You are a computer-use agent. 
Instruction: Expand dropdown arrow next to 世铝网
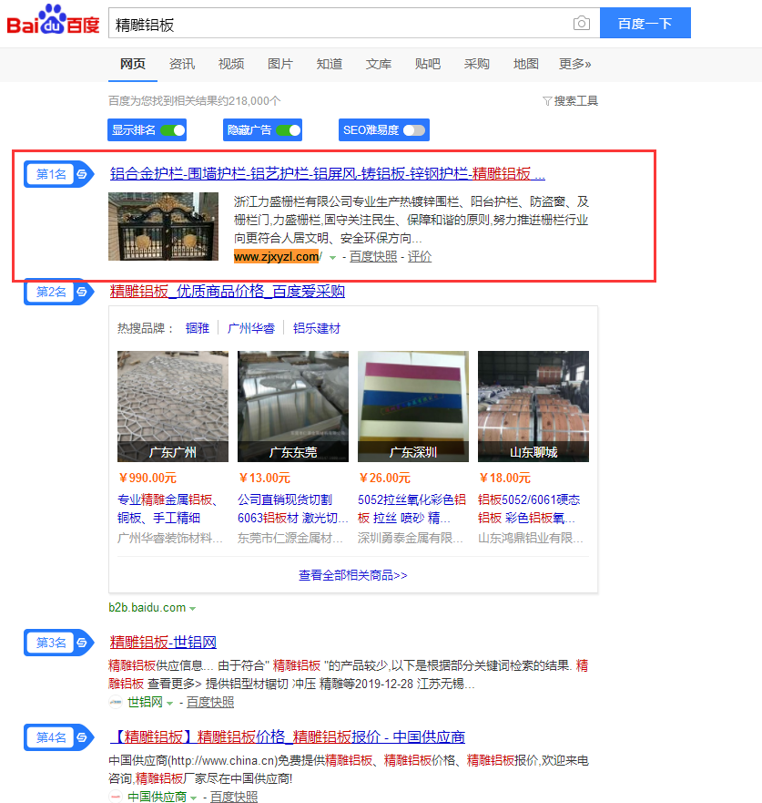[x=169, y=703]
